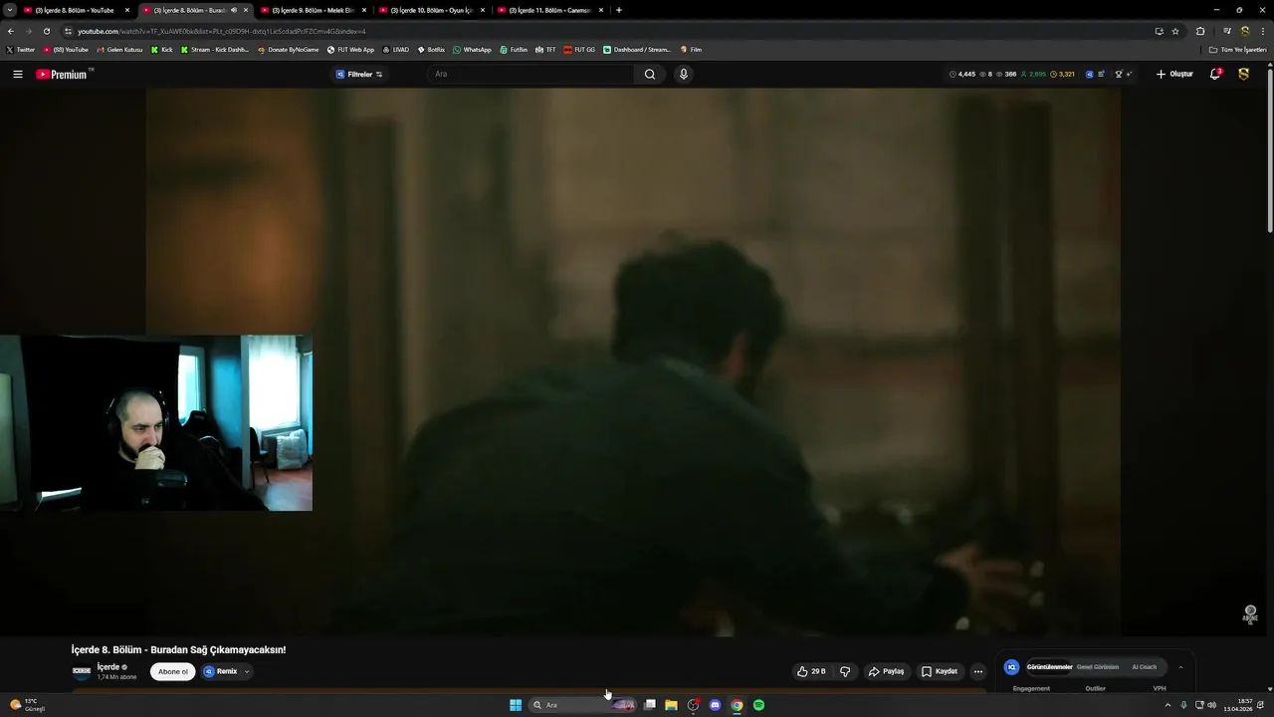Click the 4,445 clock stat

point(962,75)
